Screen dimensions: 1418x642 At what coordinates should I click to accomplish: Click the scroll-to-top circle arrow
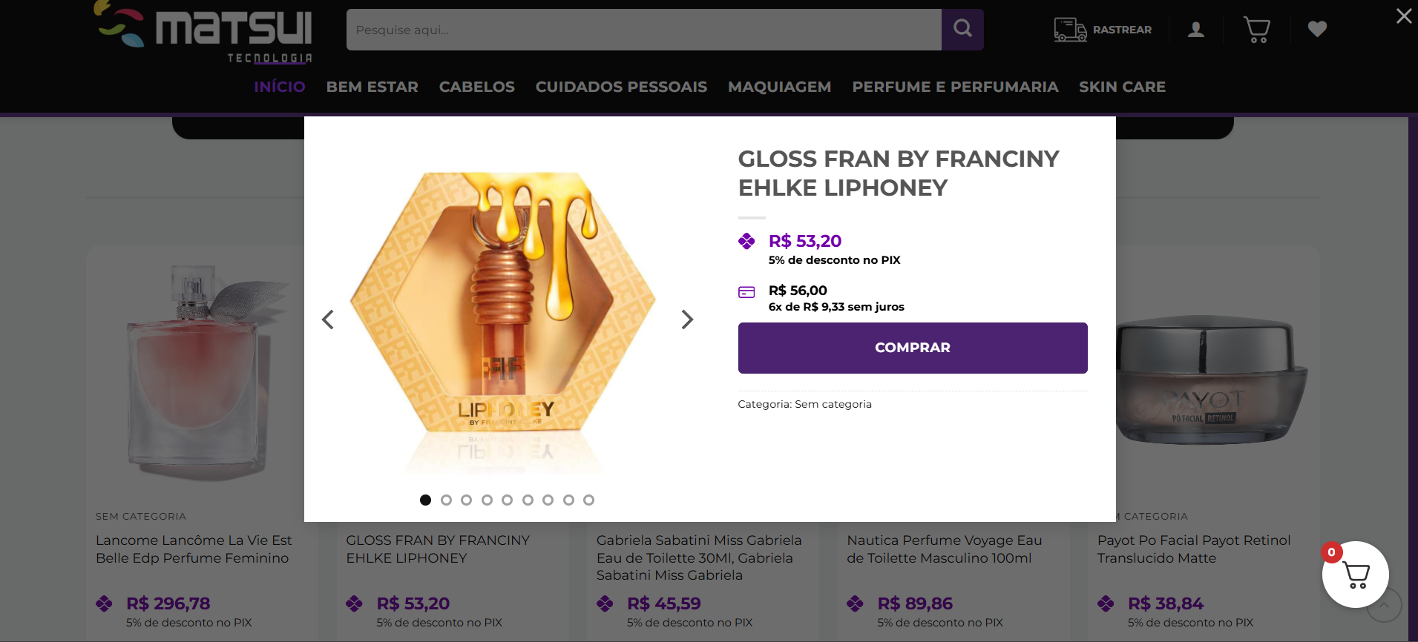1383,606
